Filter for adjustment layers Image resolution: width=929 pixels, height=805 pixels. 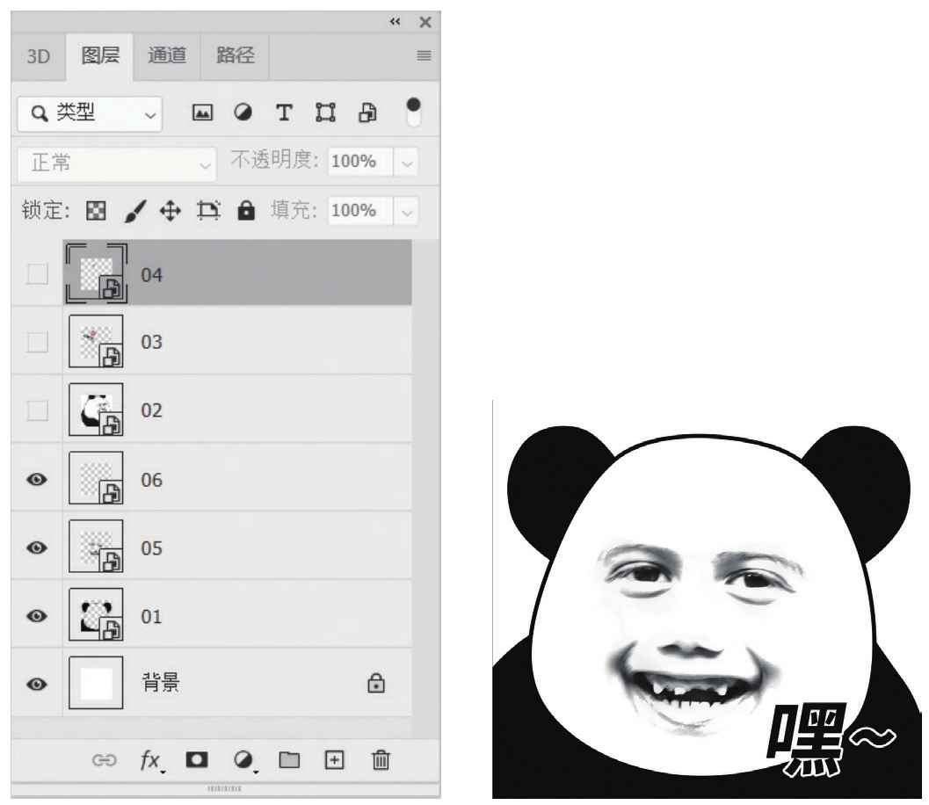tap(243, 112)
